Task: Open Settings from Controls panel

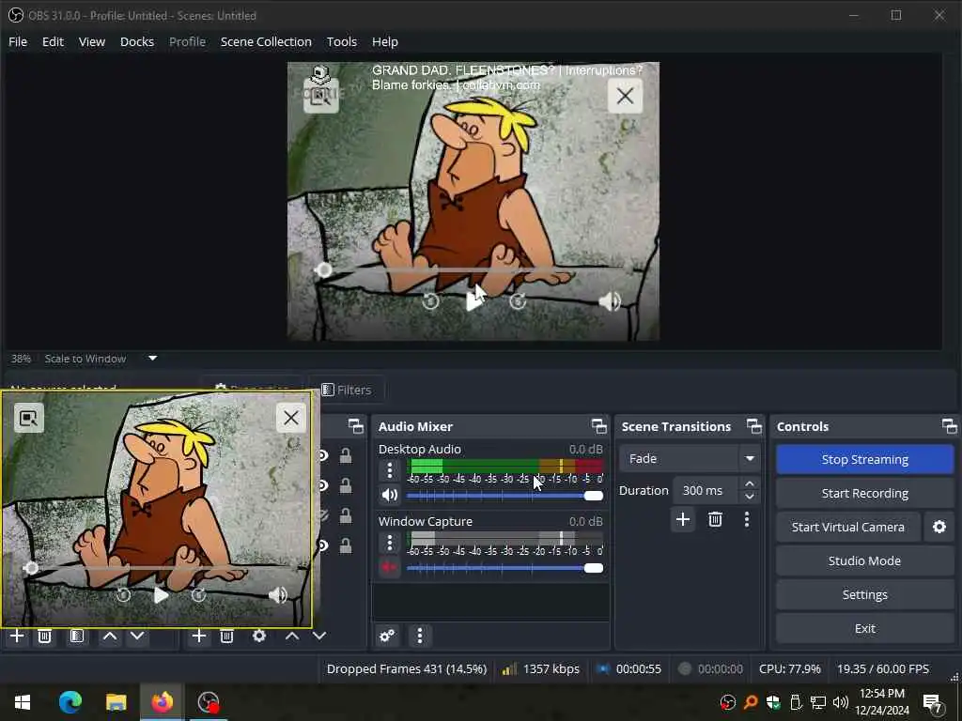Action: (x=865, y=594)
